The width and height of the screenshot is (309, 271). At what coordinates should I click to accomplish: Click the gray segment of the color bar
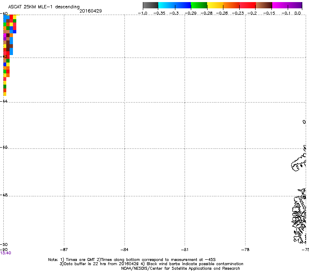pos(151,5)
